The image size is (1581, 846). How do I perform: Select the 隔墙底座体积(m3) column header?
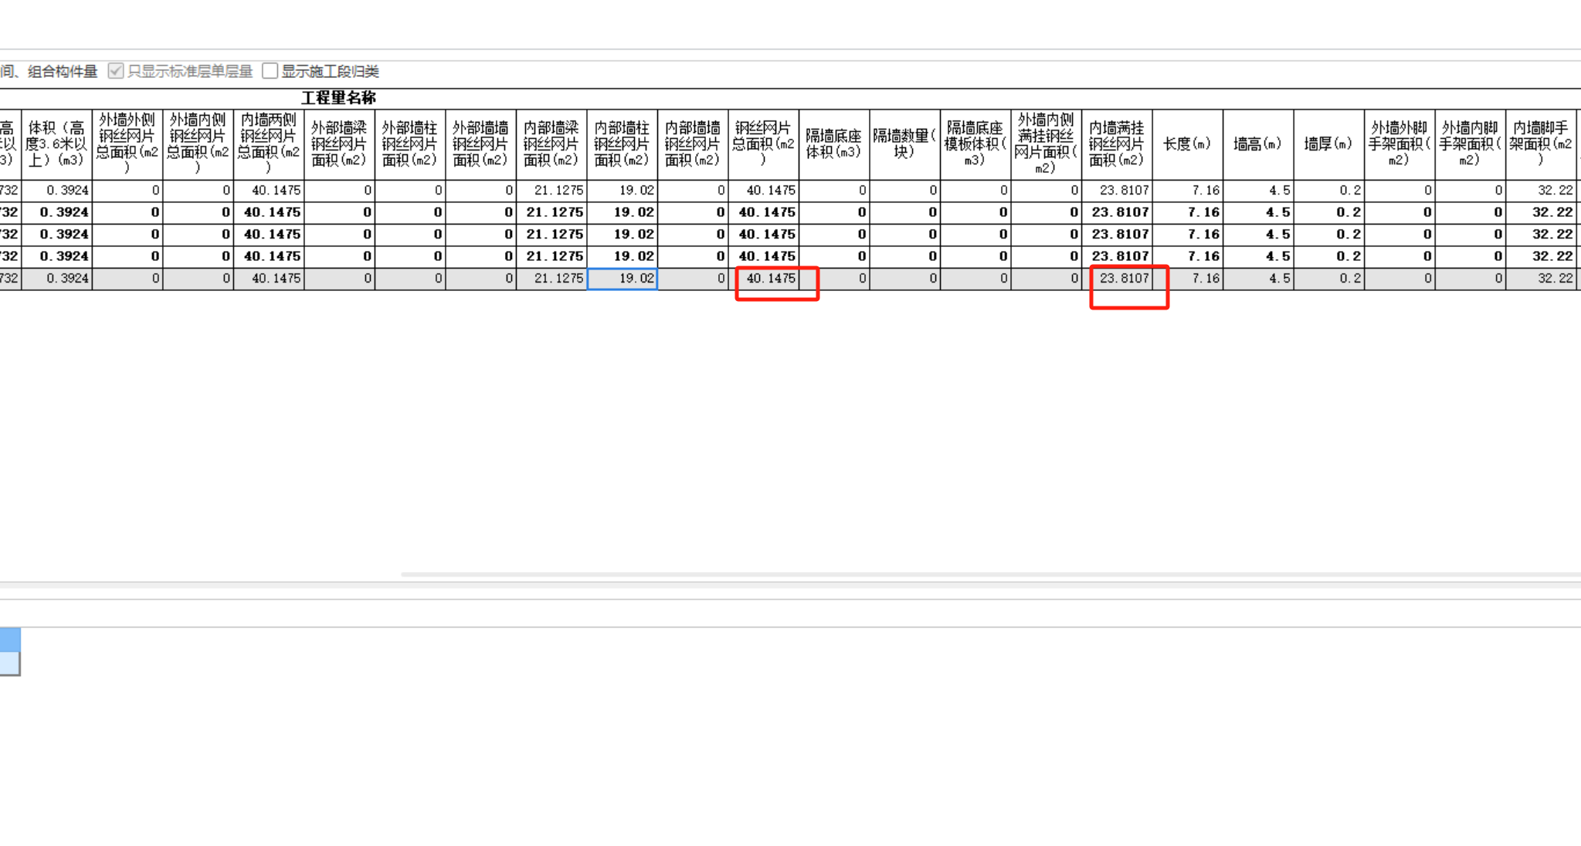pyautogui.click(x=834, y=144)
